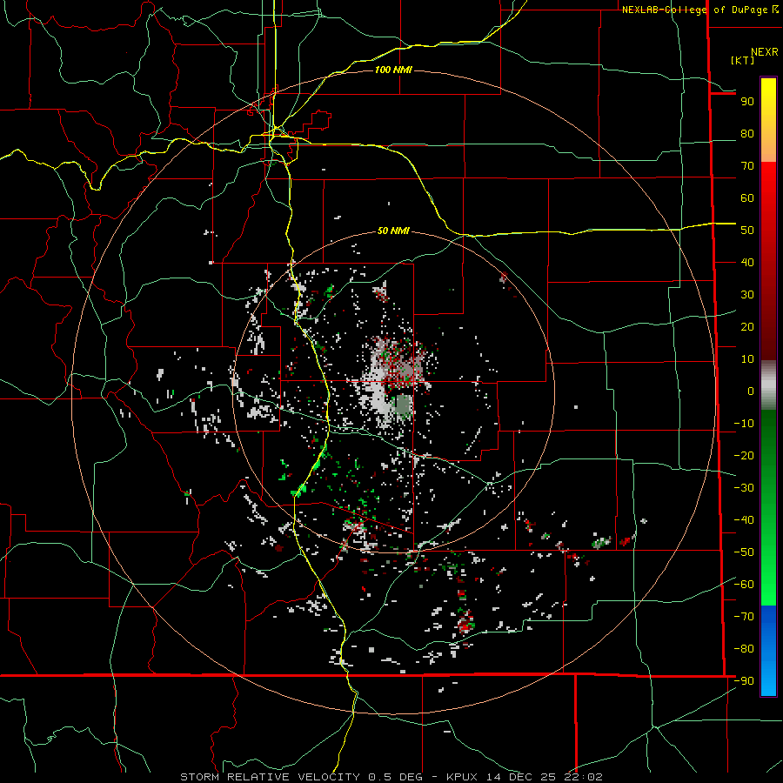Click the -80 value on velocity scale
Viewport: 783px width, 783px height.
tap(744, 649)
